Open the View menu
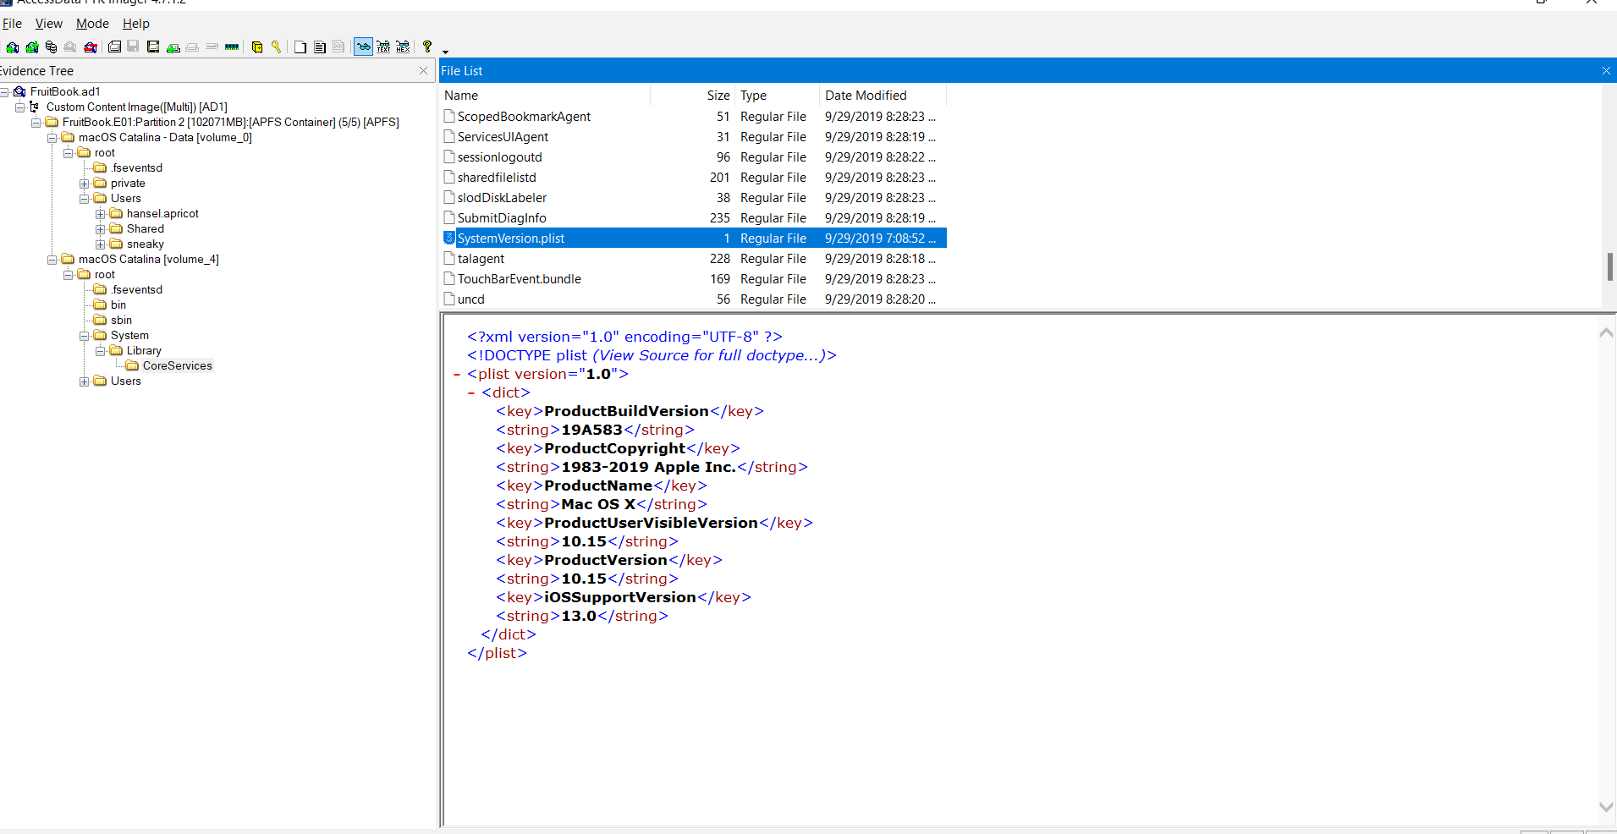The width and height of the screenshot is (1617, 834). pyautogui.click(x=48, y=24)
